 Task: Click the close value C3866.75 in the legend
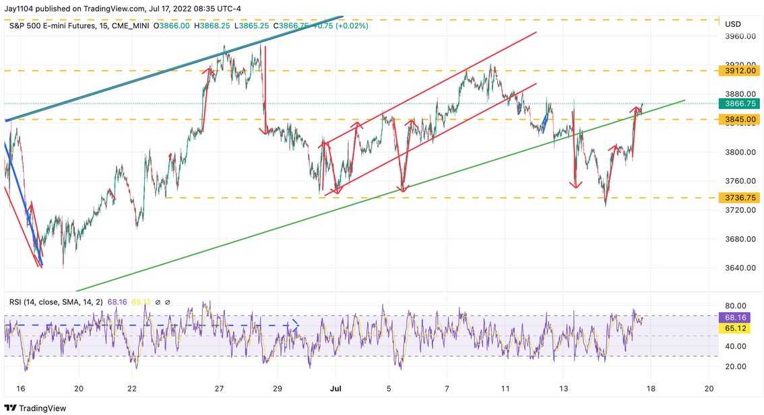pos(290,26)
